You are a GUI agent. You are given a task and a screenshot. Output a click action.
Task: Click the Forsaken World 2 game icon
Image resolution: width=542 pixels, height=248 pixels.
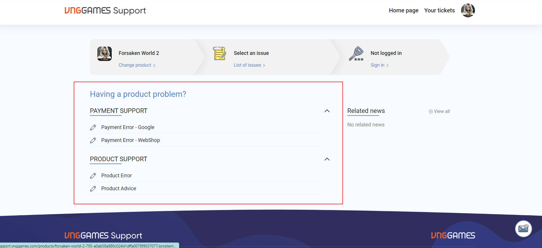(x=105, y=54)
